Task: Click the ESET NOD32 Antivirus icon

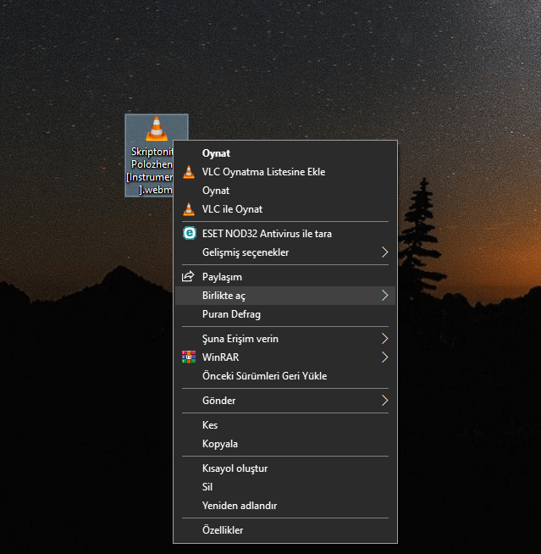Action: click(190, 234)
